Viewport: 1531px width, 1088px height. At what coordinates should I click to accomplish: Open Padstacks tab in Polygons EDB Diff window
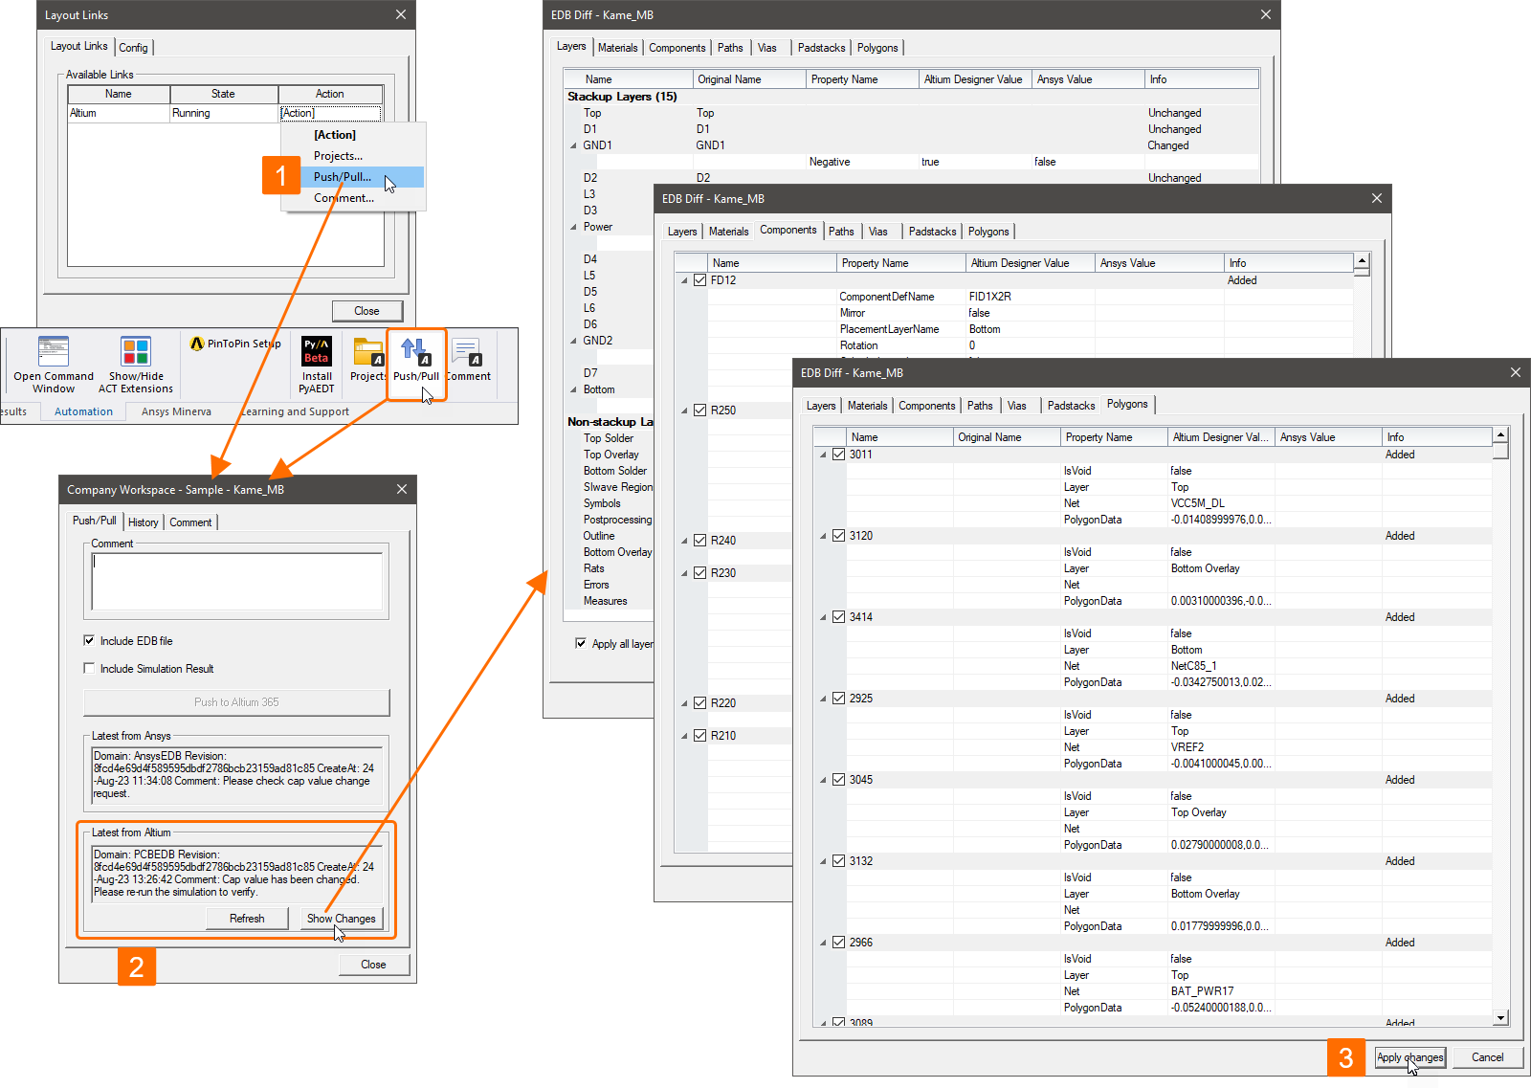click(1071, 406)
